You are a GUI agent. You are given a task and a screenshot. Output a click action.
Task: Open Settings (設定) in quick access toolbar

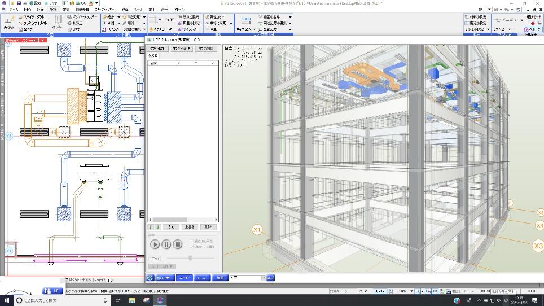click(x=36, y=3)
